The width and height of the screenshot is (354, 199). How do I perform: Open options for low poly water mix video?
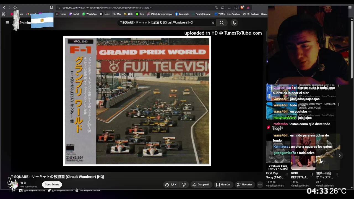coord(339,104)
